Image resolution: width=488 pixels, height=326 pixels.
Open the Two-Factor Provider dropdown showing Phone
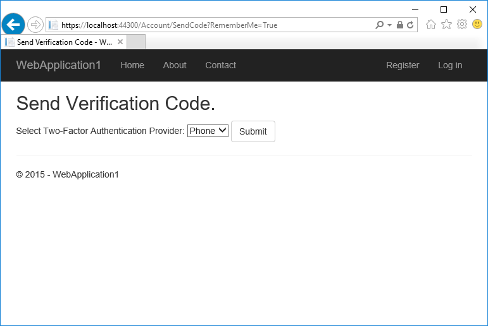pos(208,131)
